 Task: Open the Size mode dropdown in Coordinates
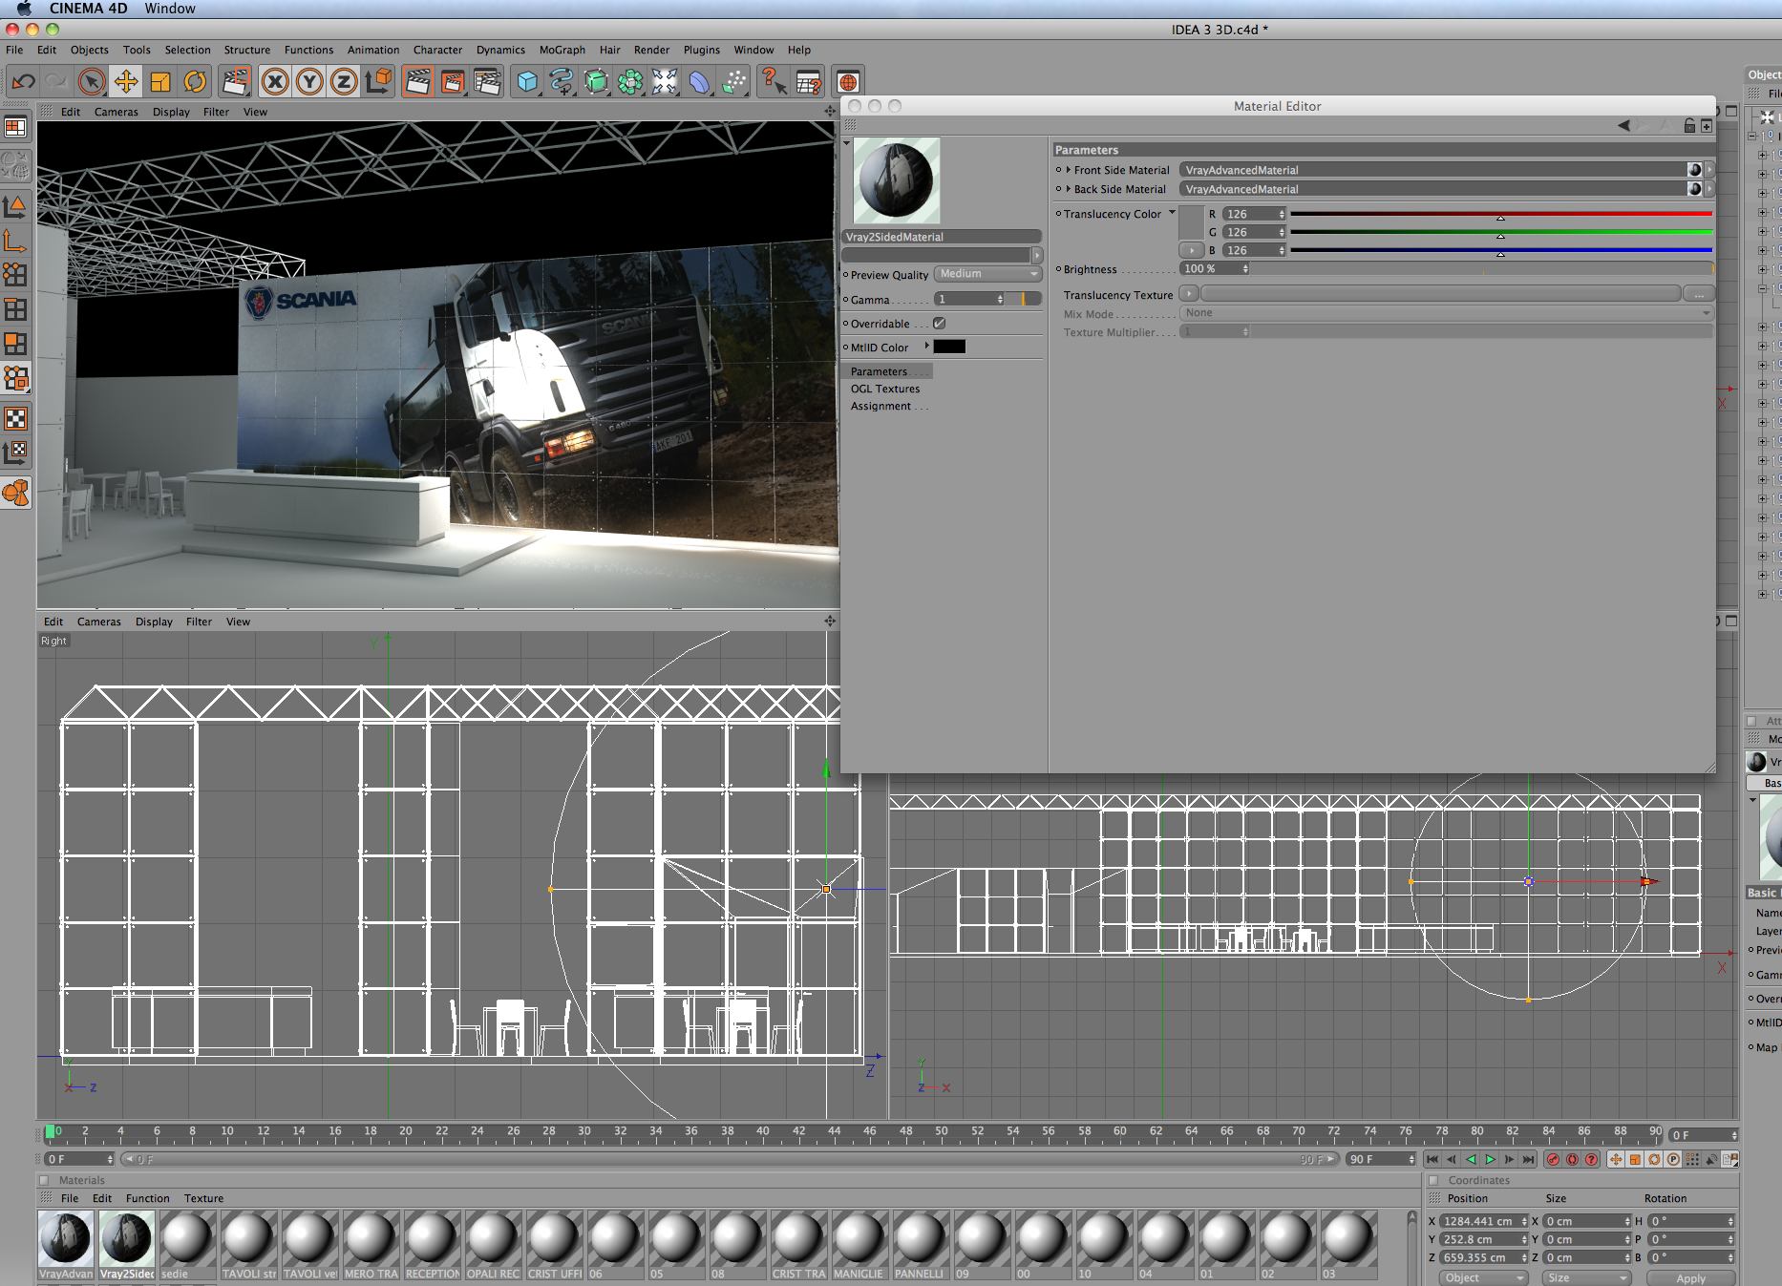[x=1585, y=1278]
